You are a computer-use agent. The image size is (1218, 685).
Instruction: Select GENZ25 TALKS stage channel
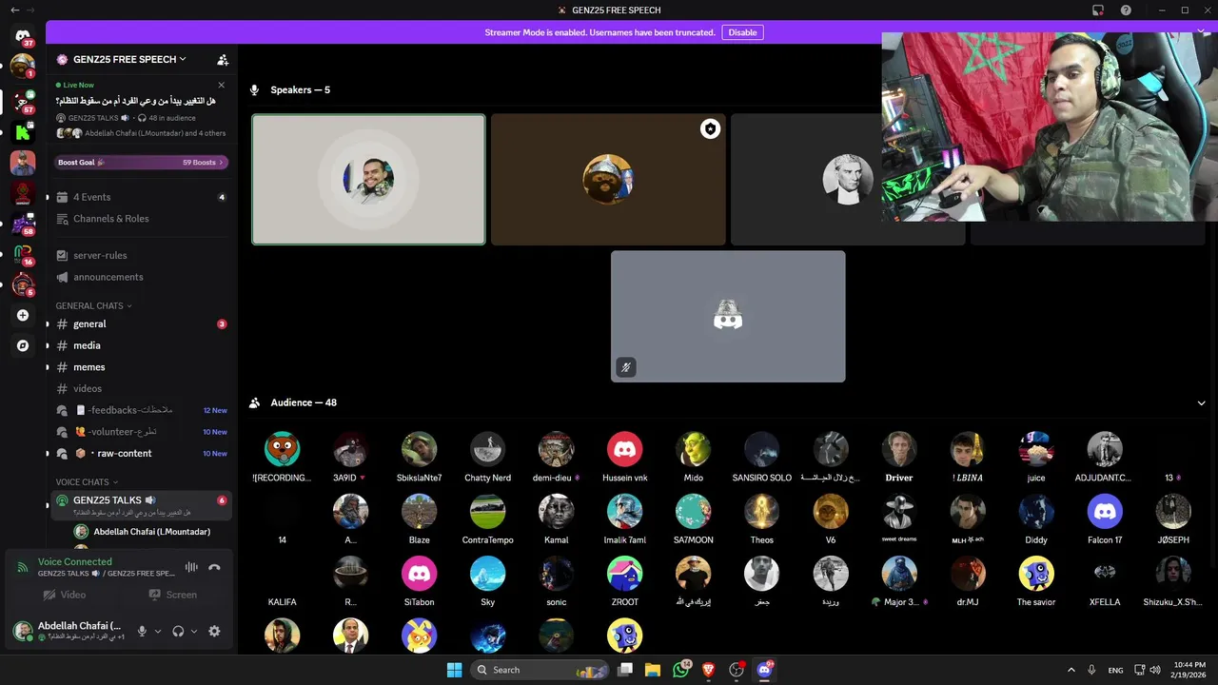pyautogui.click(x=141, y=505)
